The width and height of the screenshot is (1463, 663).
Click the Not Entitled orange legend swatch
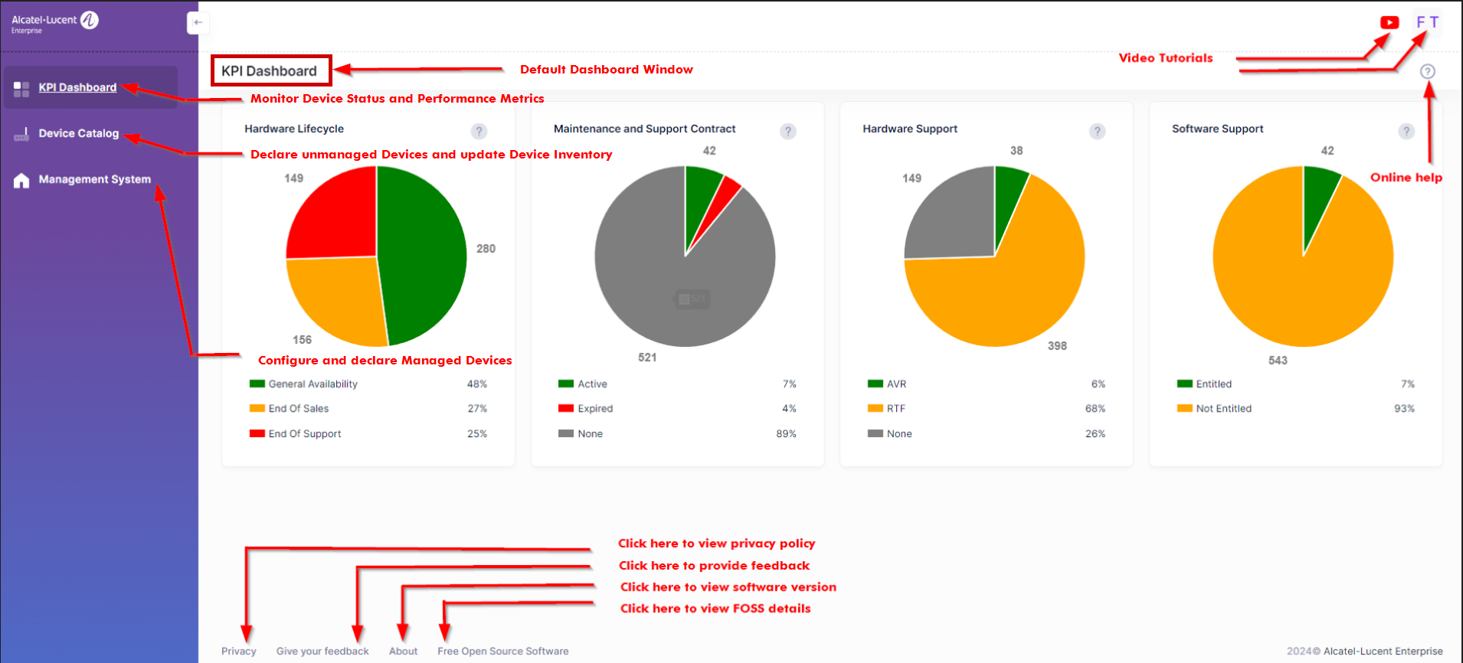coord(1184,409)
